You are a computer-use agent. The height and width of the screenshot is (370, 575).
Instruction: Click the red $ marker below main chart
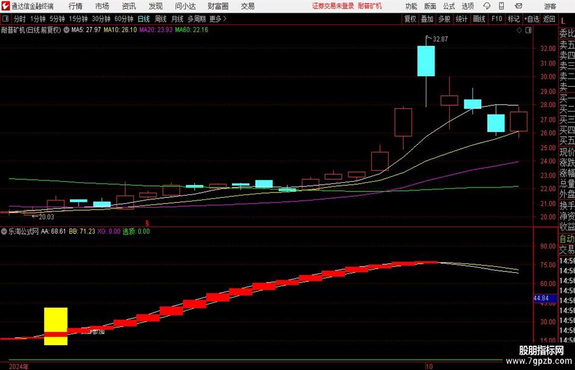coord(147,223)
